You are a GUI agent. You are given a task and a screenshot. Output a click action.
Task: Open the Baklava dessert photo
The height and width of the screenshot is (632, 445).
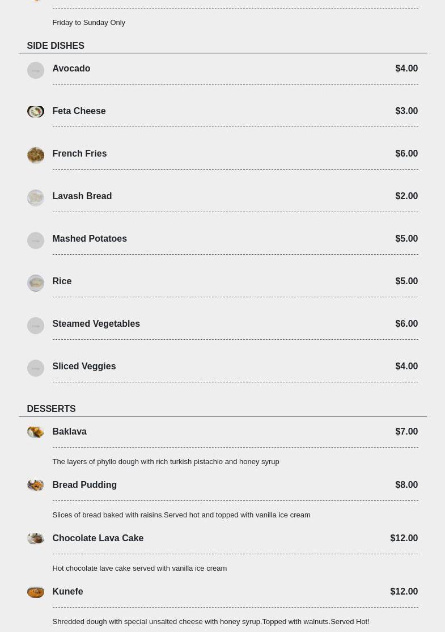35,432
